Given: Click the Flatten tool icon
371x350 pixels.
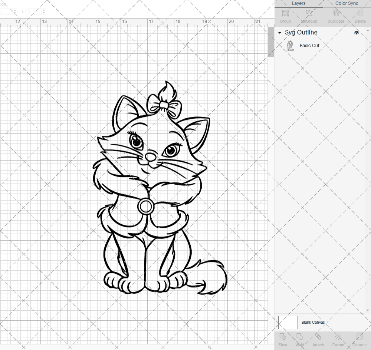Looking at the screenshot, I should click(x=338, y=337).
